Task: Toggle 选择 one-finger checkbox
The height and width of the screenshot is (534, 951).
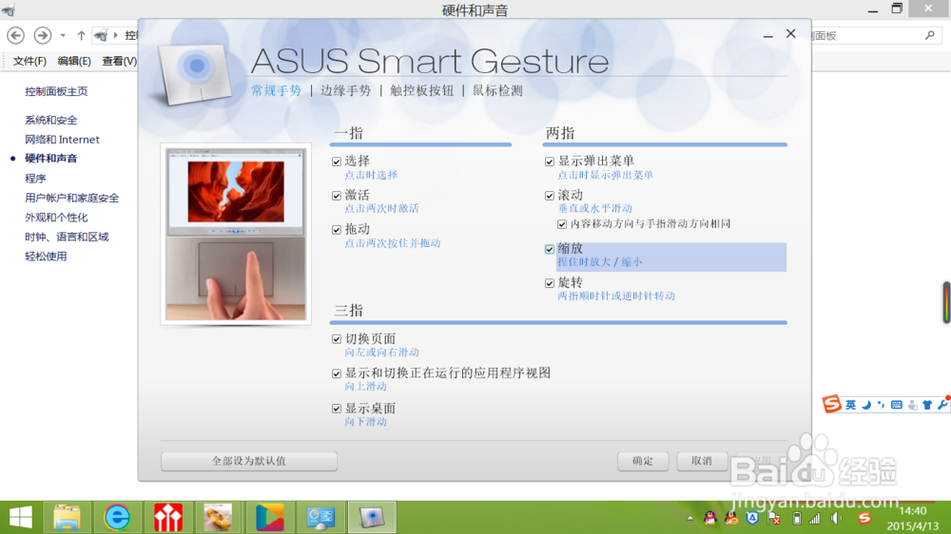Action: [x=337, y=162]
